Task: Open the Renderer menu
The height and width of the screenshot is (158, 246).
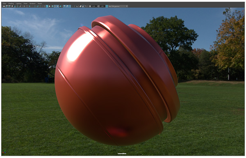Action: 32,3
